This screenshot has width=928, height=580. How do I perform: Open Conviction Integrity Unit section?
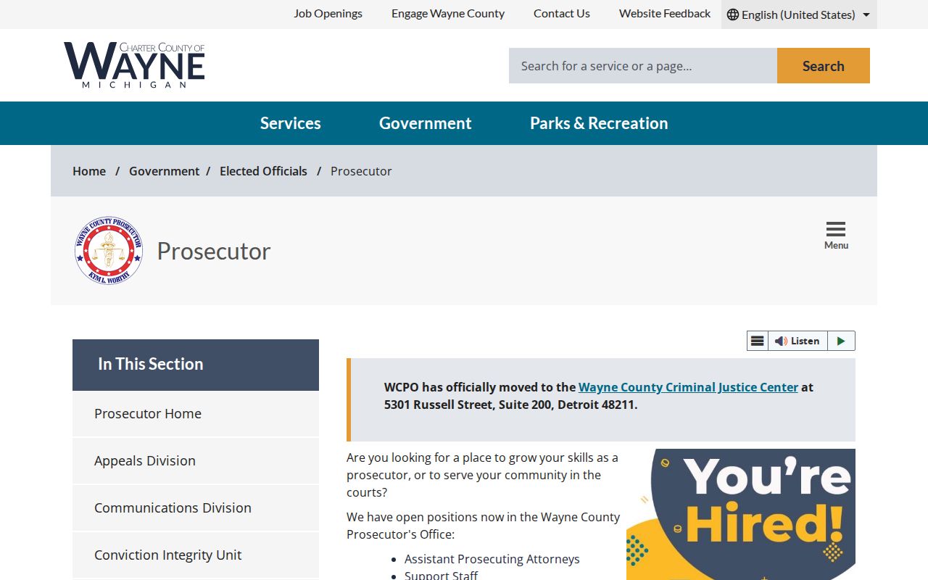(x=196, y=555)
